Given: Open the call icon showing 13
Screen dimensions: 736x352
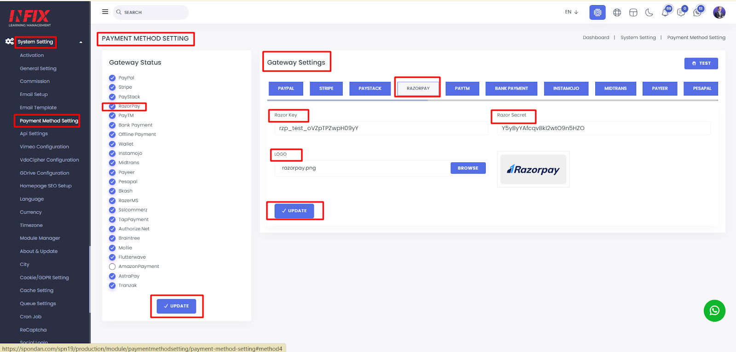Looking at the screenshot, I should coord(698,12).
